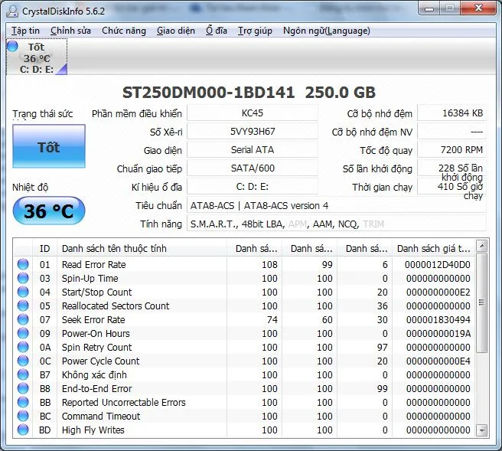Open the Ngôn ngữ(Language) menu
The image size is (502, 451).
pos(326,31)
